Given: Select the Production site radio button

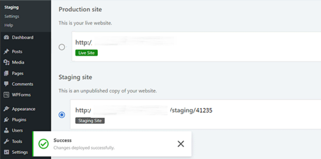Looking at the screenshot, I should click(x=62, y=47).
